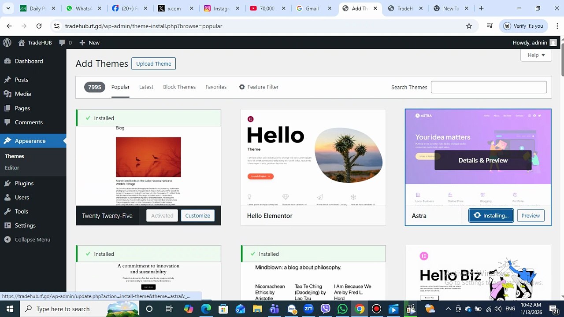Image resolution: width=564 pixels, height=317 pixels.
Task: Switch to the x.com browser tab
Action: tap(174, 8)
